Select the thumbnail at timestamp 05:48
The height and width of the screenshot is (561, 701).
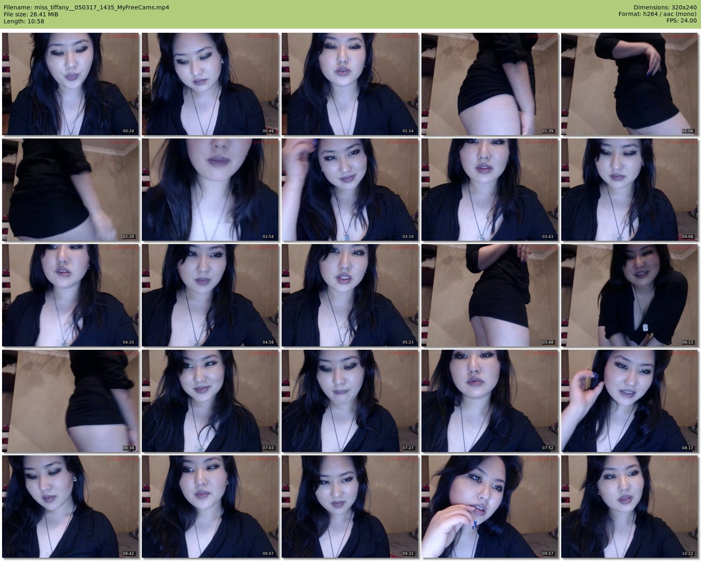tap(490, 295)
